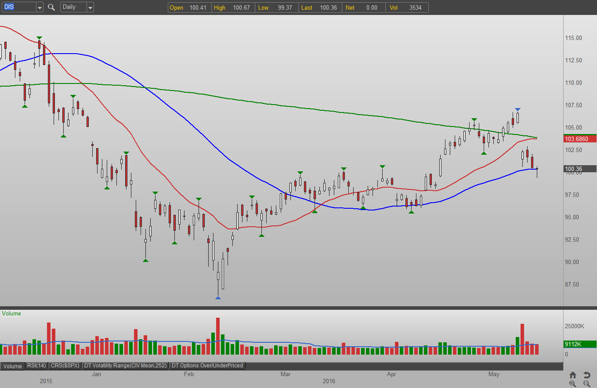Image resolution: width=597 pixels, height=388 pixels.
Task: Click the Feb label on the time axis
Action: point(188,374)
